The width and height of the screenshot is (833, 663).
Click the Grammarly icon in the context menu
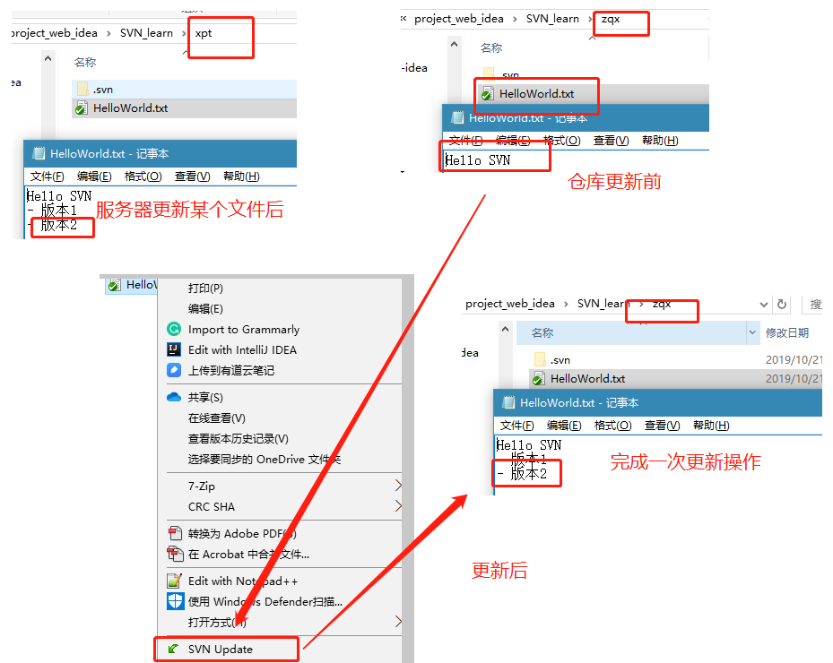[176, 329]
